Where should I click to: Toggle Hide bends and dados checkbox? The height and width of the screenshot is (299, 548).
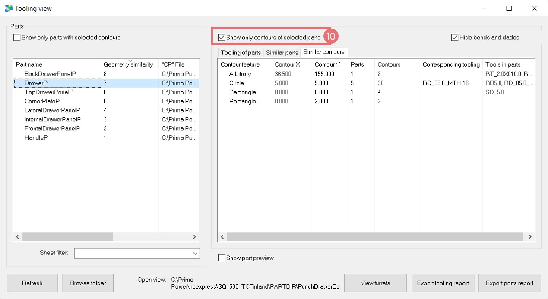(x=455, y=38)
